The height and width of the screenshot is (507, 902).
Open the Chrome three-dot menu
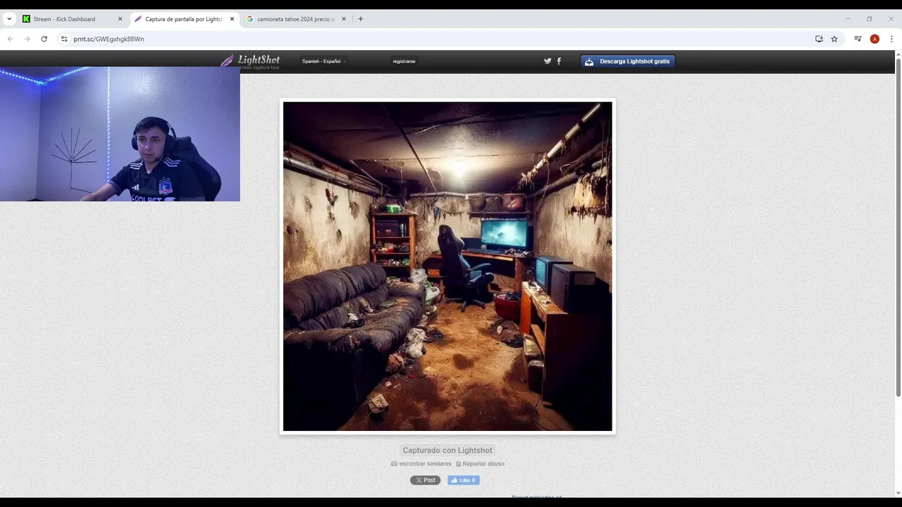pos(891,39)
